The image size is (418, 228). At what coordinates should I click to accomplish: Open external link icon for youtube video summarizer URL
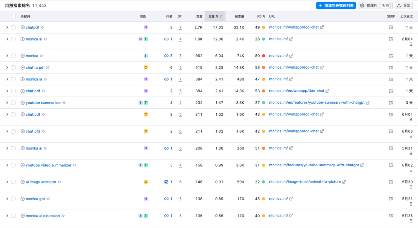coord(362,165)
